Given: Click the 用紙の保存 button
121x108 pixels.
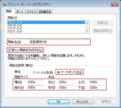Looking at the screenshot, I should tap(103, 31).
